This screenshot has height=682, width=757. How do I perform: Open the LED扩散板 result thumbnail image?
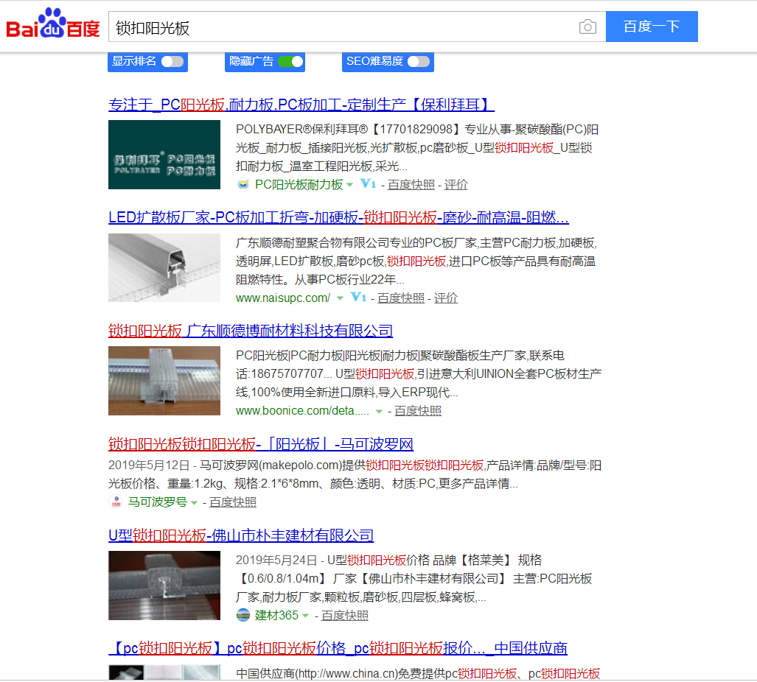(x=164, y=267)
